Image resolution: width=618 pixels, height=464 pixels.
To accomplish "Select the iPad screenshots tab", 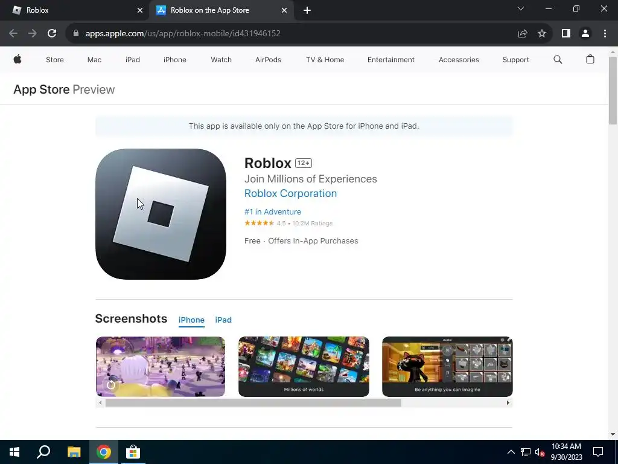I will click(223, 320).
